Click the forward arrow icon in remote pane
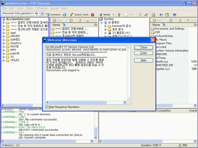Image resolution: width=198 pixels, height=148 pixels. click(71, 20)
